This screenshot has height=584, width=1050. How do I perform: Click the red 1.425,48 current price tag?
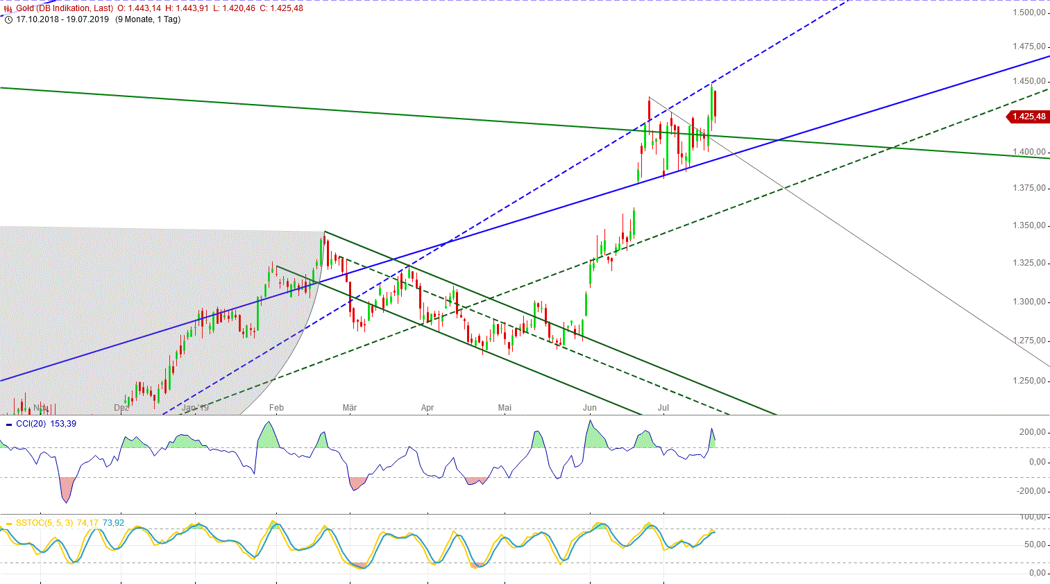click(1027, 117)
